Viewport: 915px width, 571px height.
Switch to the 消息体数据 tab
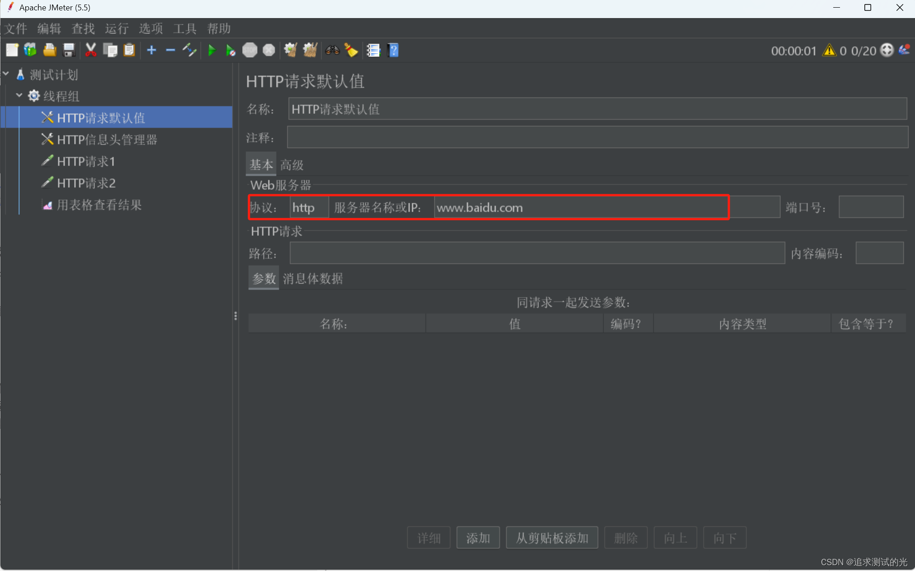click(313, 279)
